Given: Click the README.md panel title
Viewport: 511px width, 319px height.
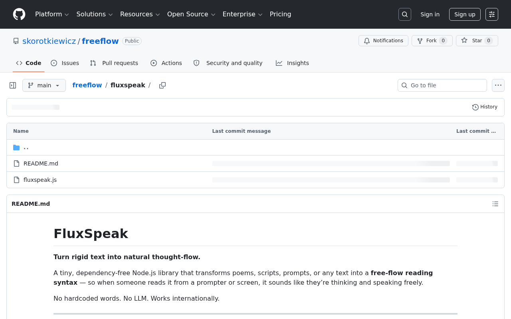Looking at the screenshot, I should pyautogui.click(x=31, y=204).
